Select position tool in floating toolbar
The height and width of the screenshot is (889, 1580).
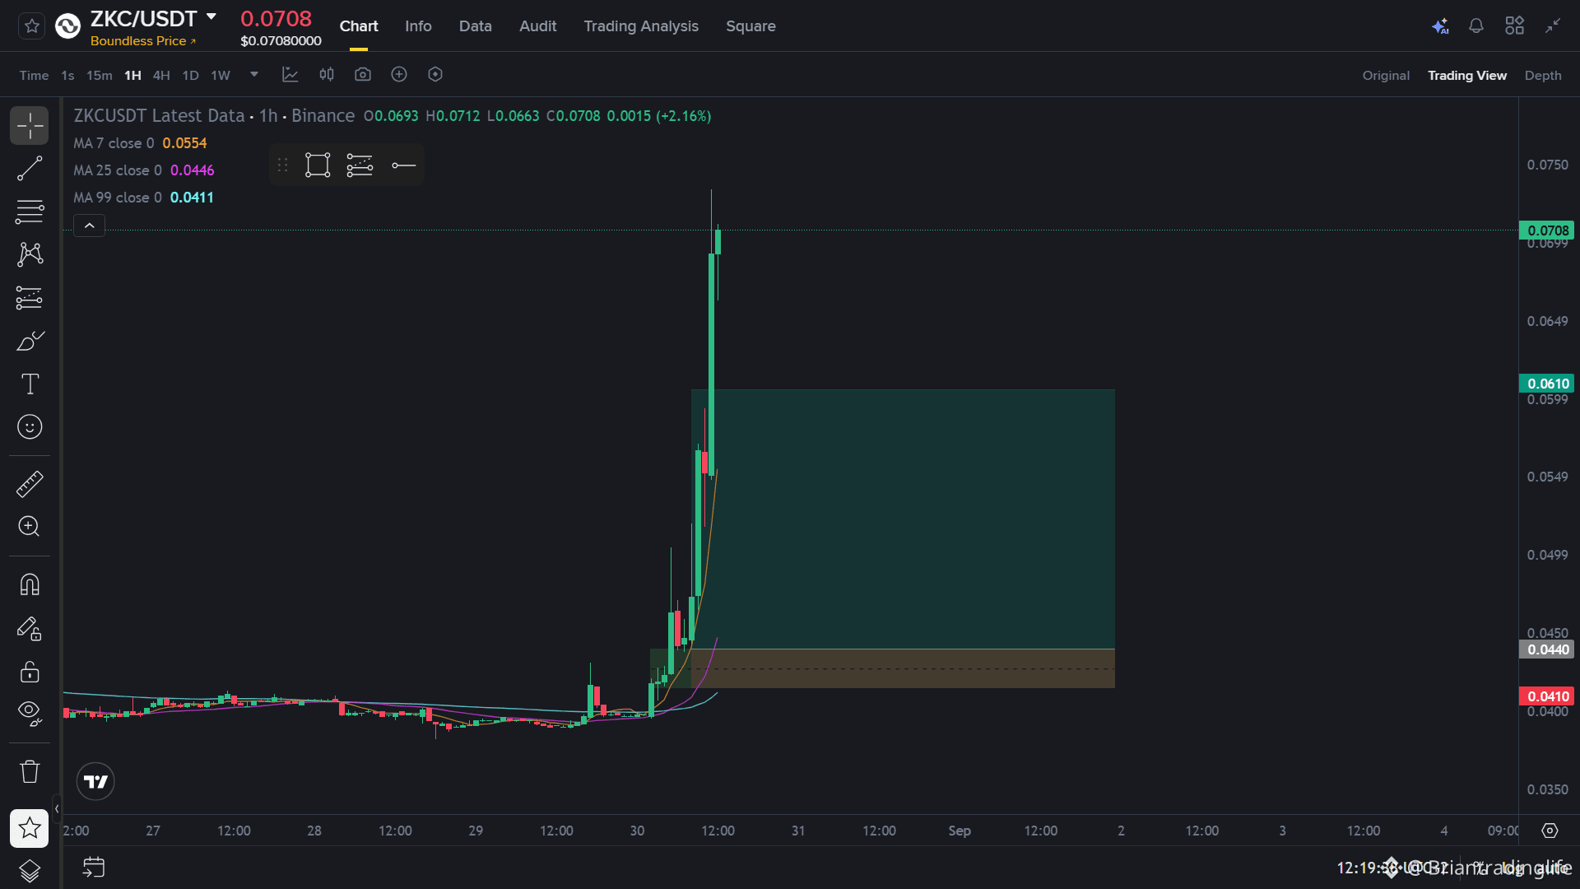coord(360,165)
